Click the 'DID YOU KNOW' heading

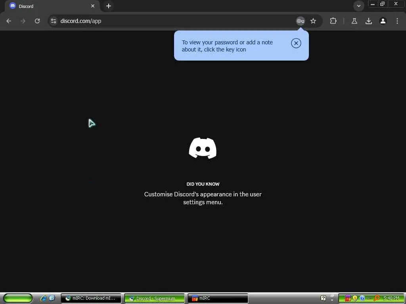(203, 184)
